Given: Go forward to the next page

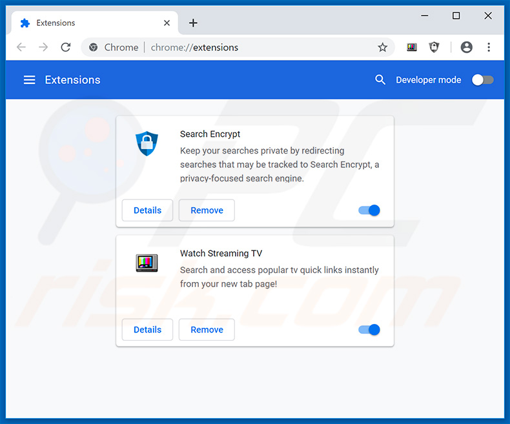Looking at the screenshot, I should coord(43,47).
